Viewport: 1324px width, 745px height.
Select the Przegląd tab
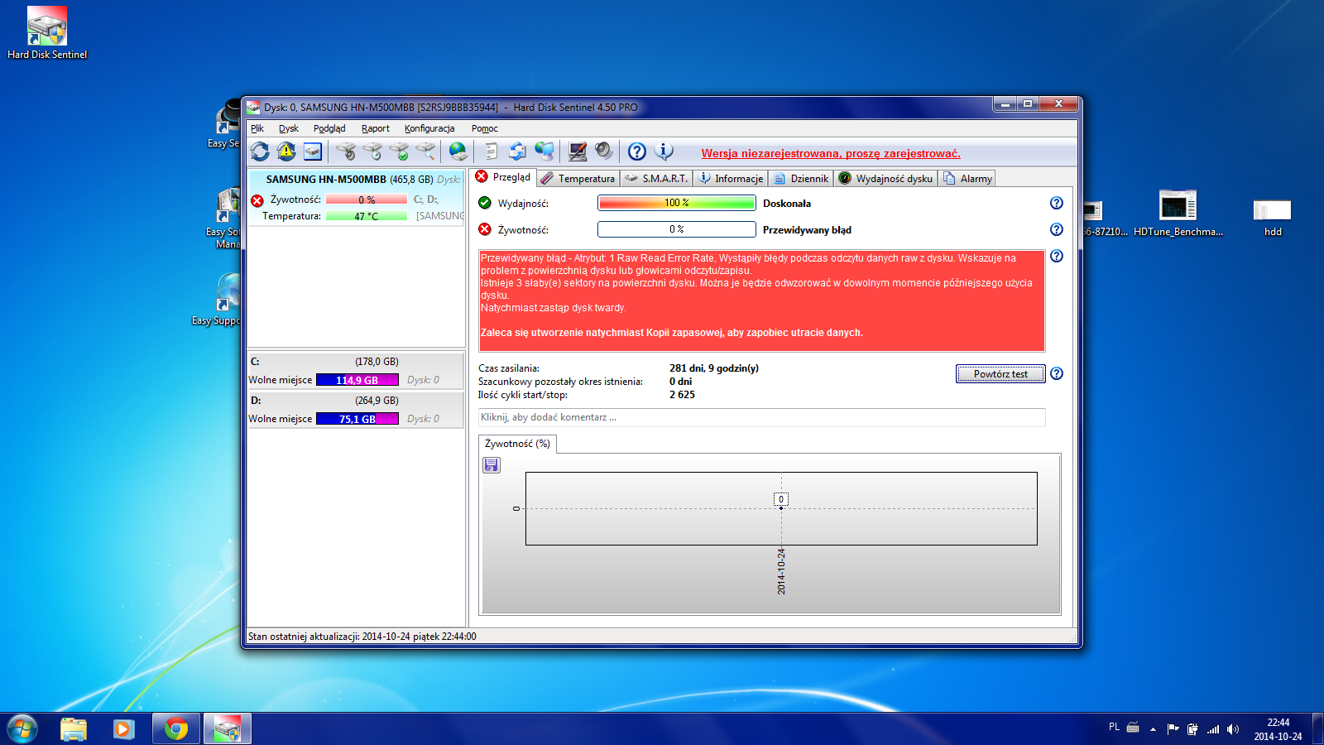coord(503,177)
